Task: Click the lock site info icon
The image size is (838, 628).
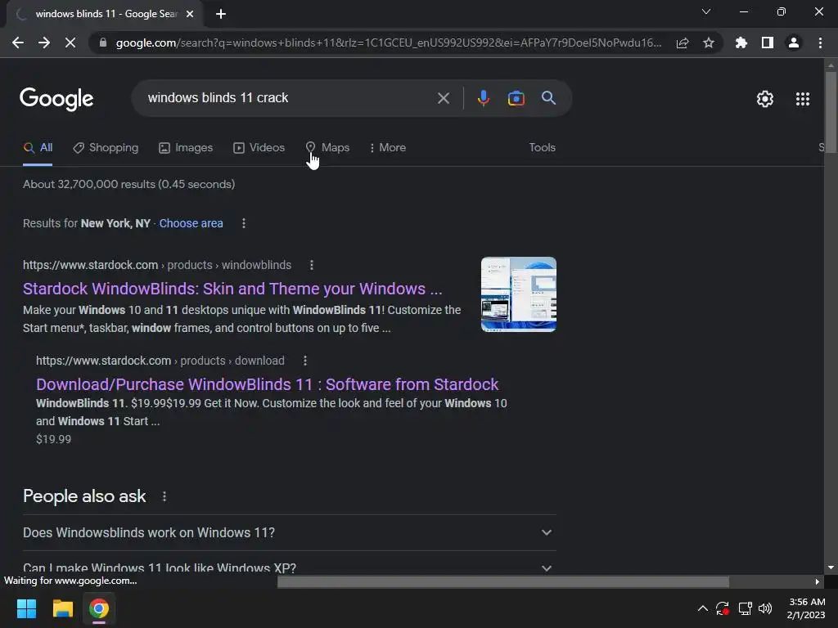Action: (102, 43)
